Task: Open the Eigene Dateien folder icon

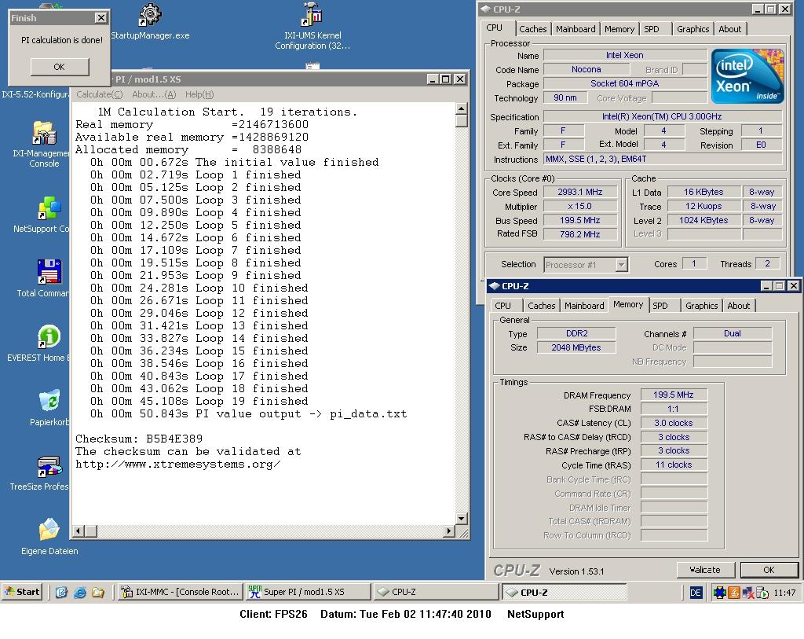Action: pyautogui.click(x=49, y=531)
